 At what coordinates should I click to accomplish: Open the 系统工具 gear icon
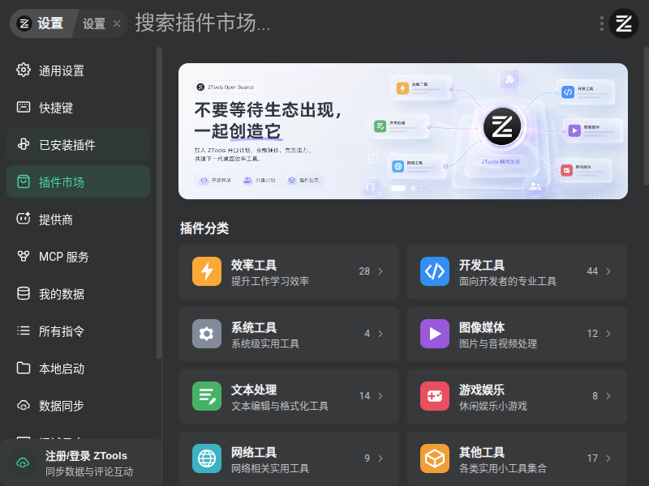(207, 334)
